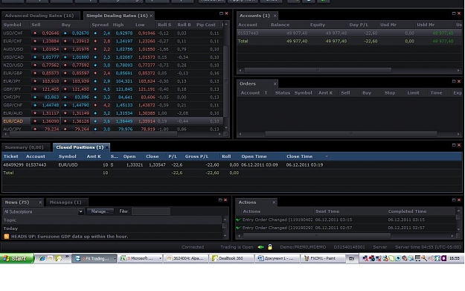
Task: Click the news Filter input field
Action: [x=151, y=211]
